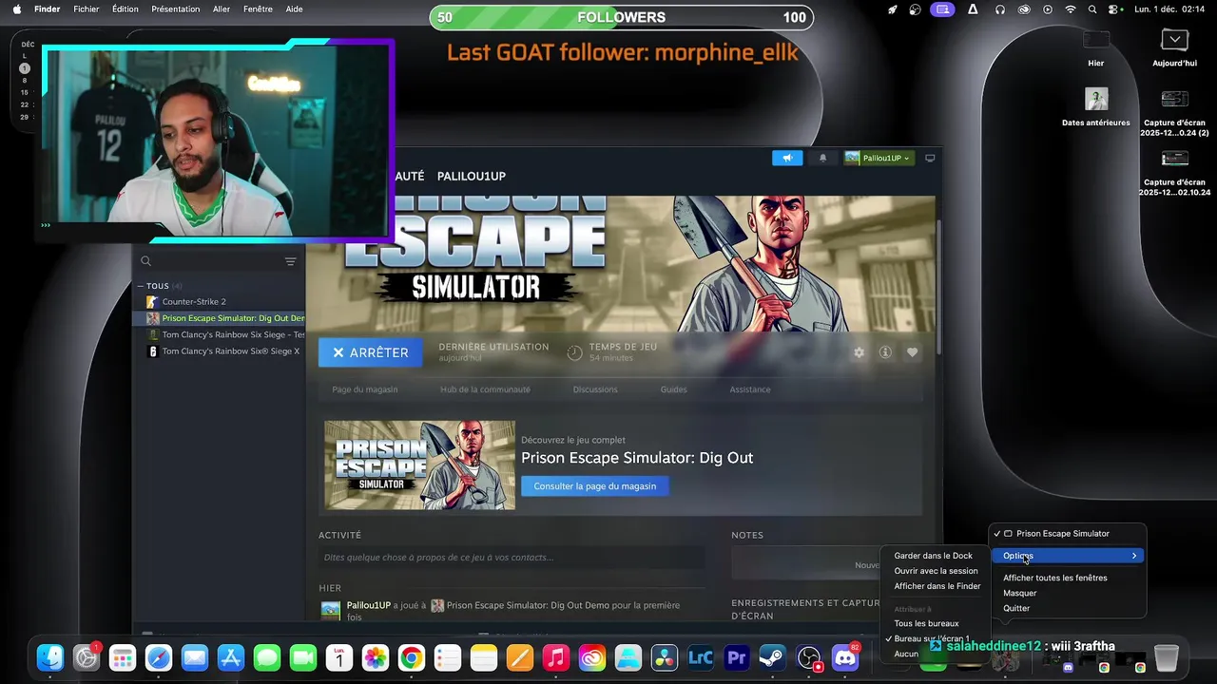Screen dimensions: 1217x684
Task: Launch Premiere Pro from the Dock
Action: (x=737, y=657)
